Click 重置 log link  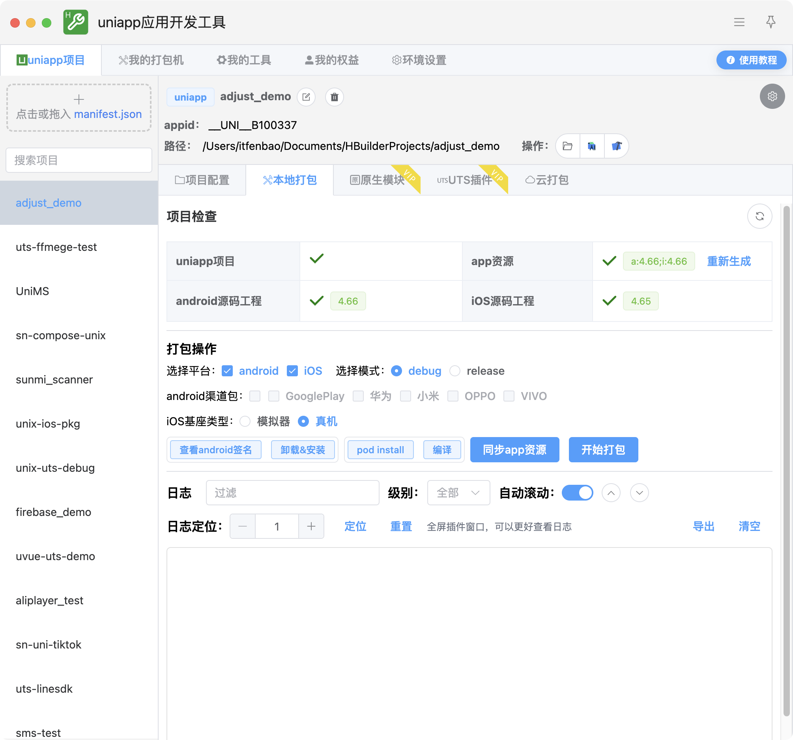(401, 526)
